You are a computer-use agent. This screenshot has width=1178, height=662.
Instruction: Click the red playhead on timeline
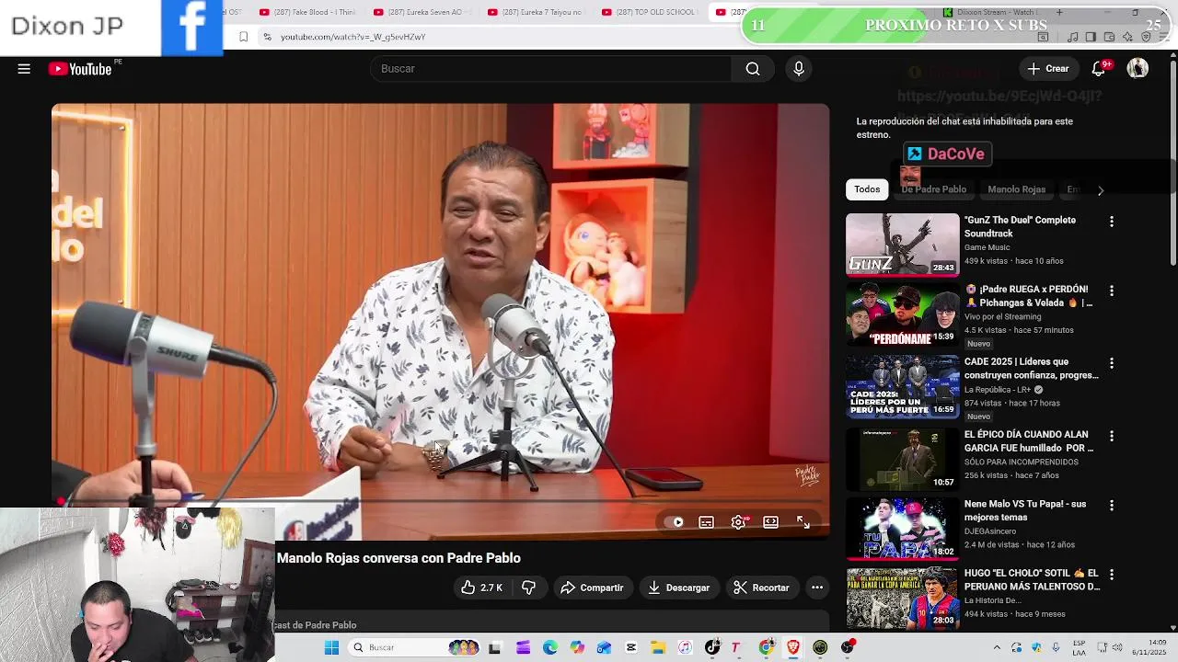click(x=61, y=502)
